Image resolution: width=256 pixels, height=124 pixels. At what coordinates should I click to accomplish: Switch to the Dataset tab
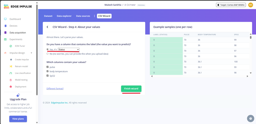pyautogui.click(x=48, y=16)
